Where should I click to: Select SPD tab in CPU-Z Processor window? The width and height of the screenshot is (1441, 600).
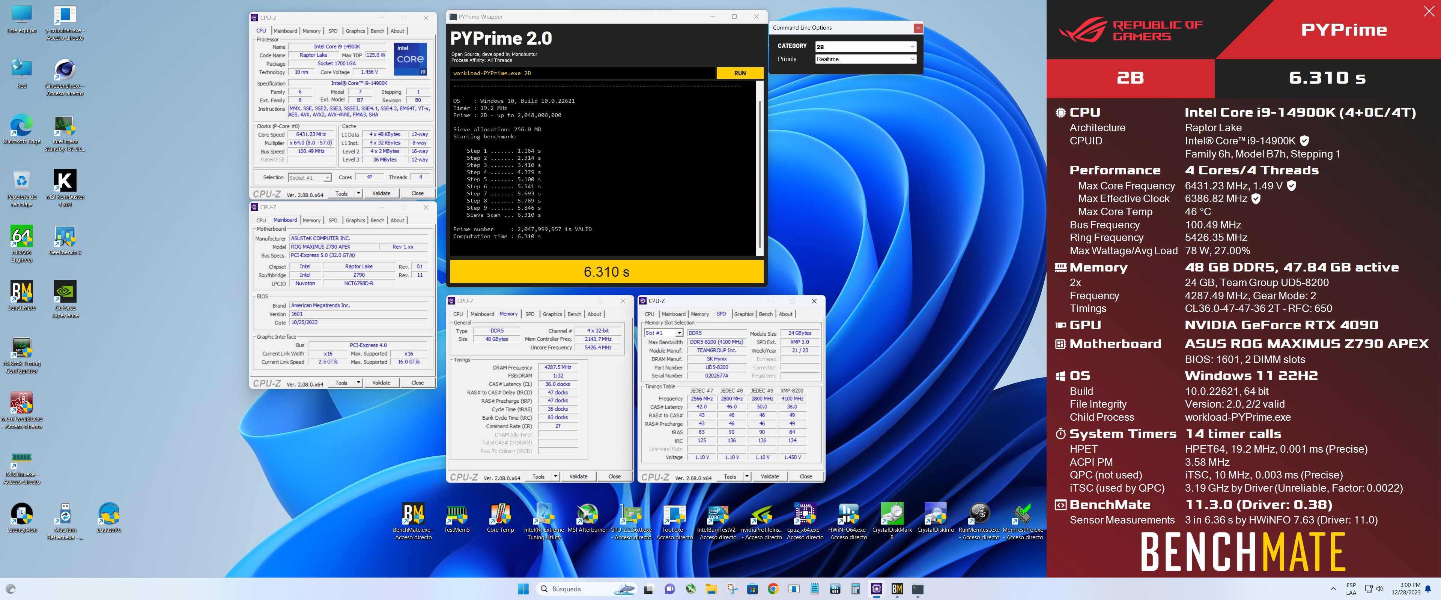tap(333, 31)
